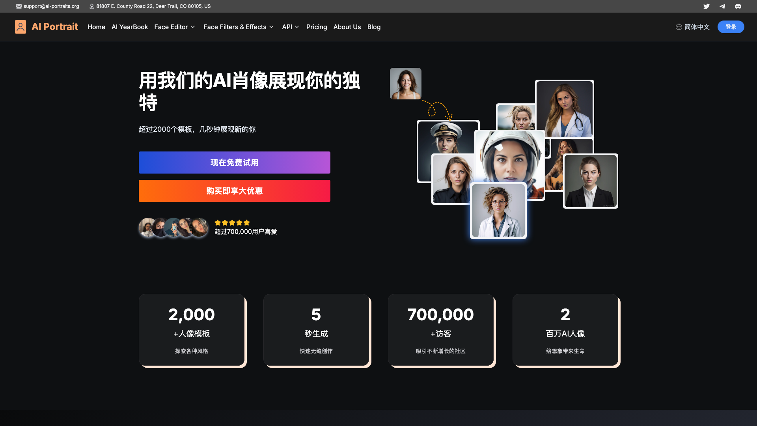
Task: Open the Blog page
Action: tap(374, 27)
